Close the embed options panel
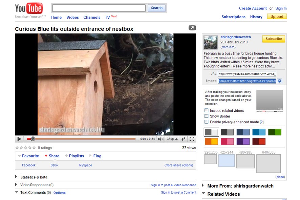 [x=280, y=177]
